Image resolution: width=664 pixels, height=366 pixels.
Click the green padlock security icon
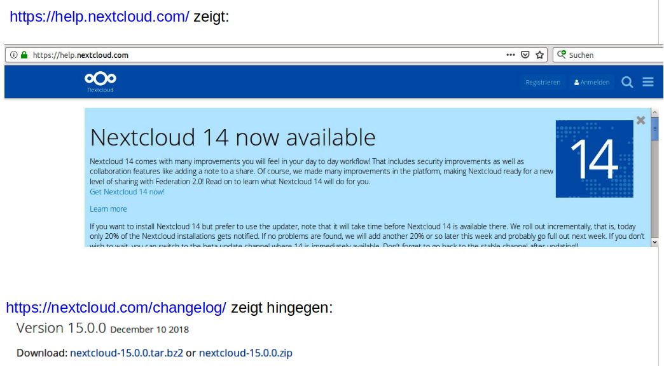[x=24, y=55]
